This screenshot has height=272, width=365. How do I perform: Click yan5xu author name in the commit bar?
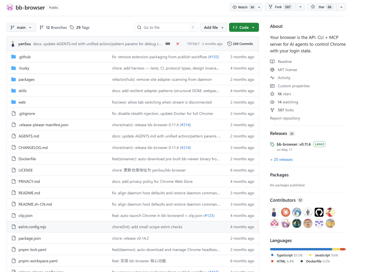(24, 44)
